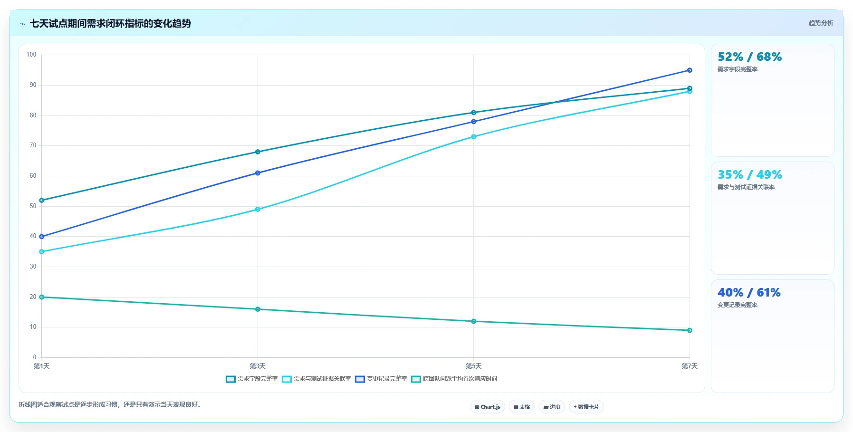The height and width of the screenshot is (432, 853).
Task: Click the 100 y-axis label
Action: point(31,55)
